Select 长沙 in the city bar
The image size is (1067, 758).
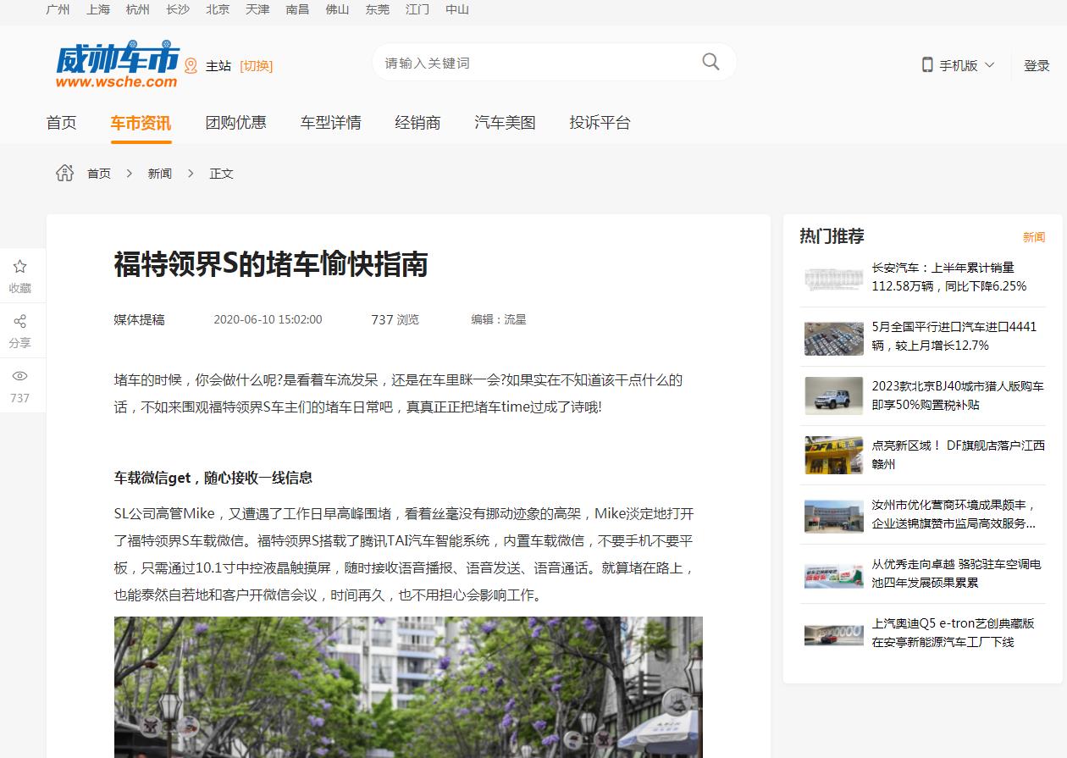[178, 9]
